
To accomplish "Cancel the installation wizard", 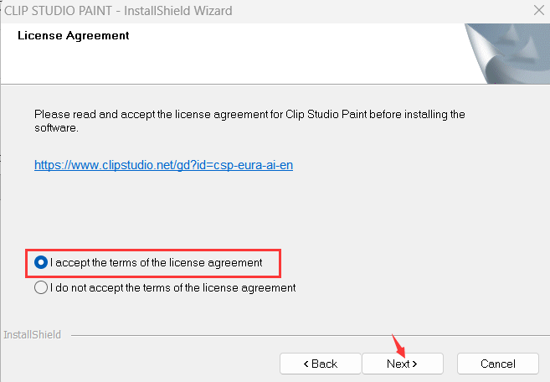I will (498, 364).
